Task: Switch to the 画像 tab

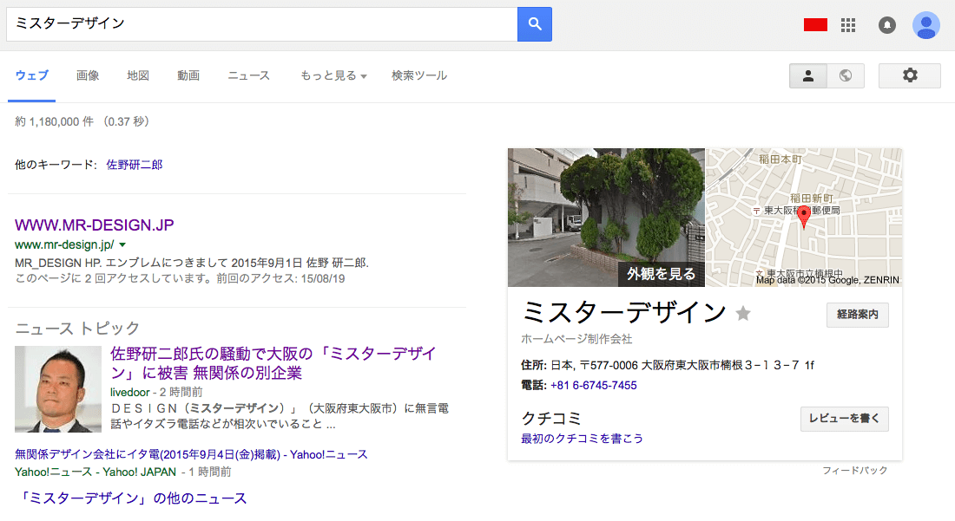Action: 88,75
